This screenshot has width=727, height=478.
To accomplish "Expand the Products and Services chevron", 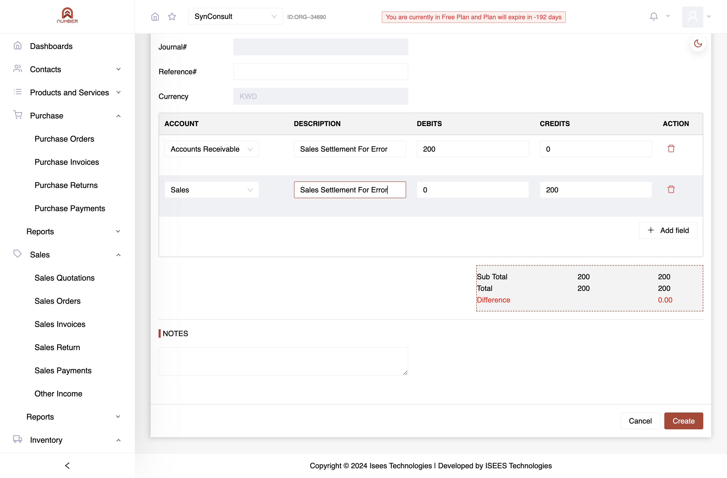I will coord(119,92).
